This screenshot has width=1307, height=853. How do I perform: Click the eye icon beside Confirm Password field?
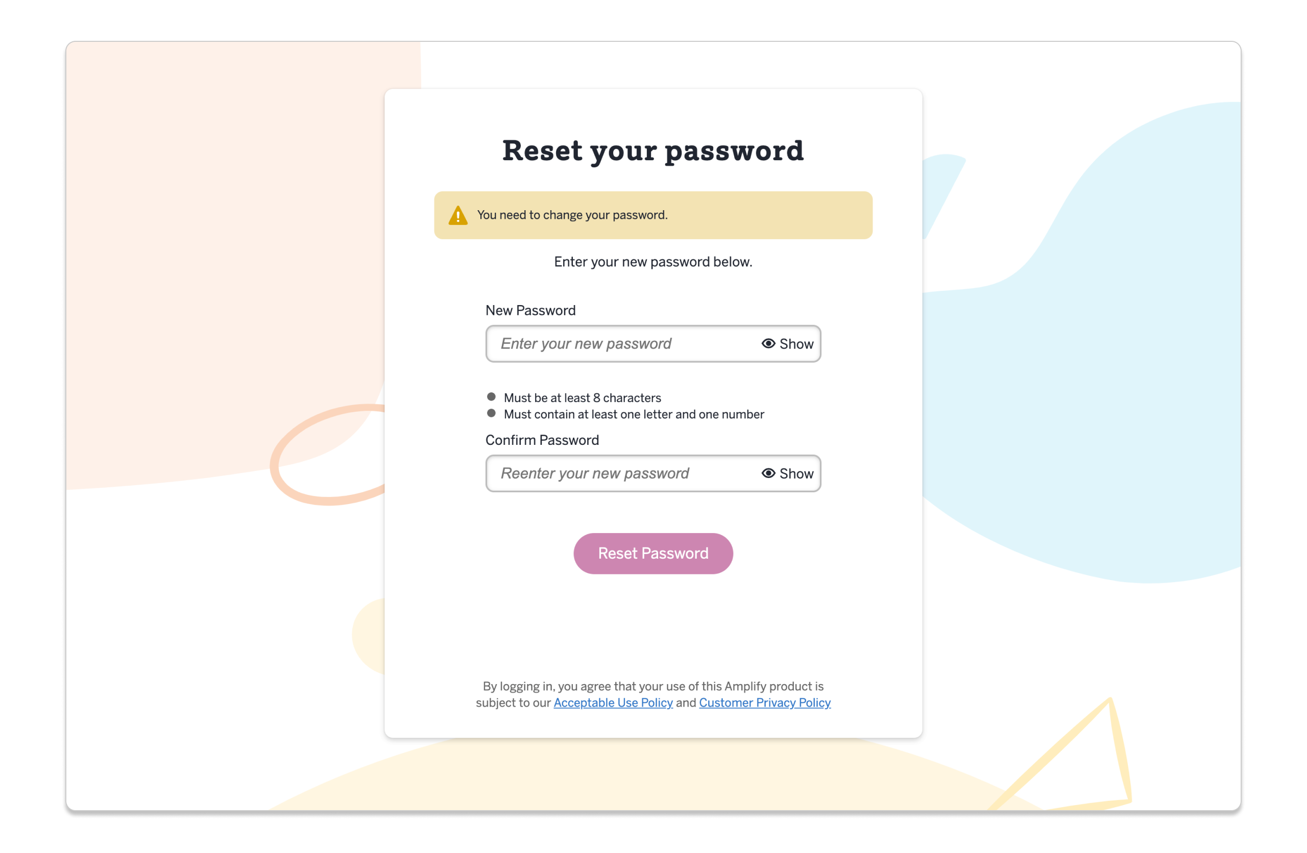[x=768, y=473]
